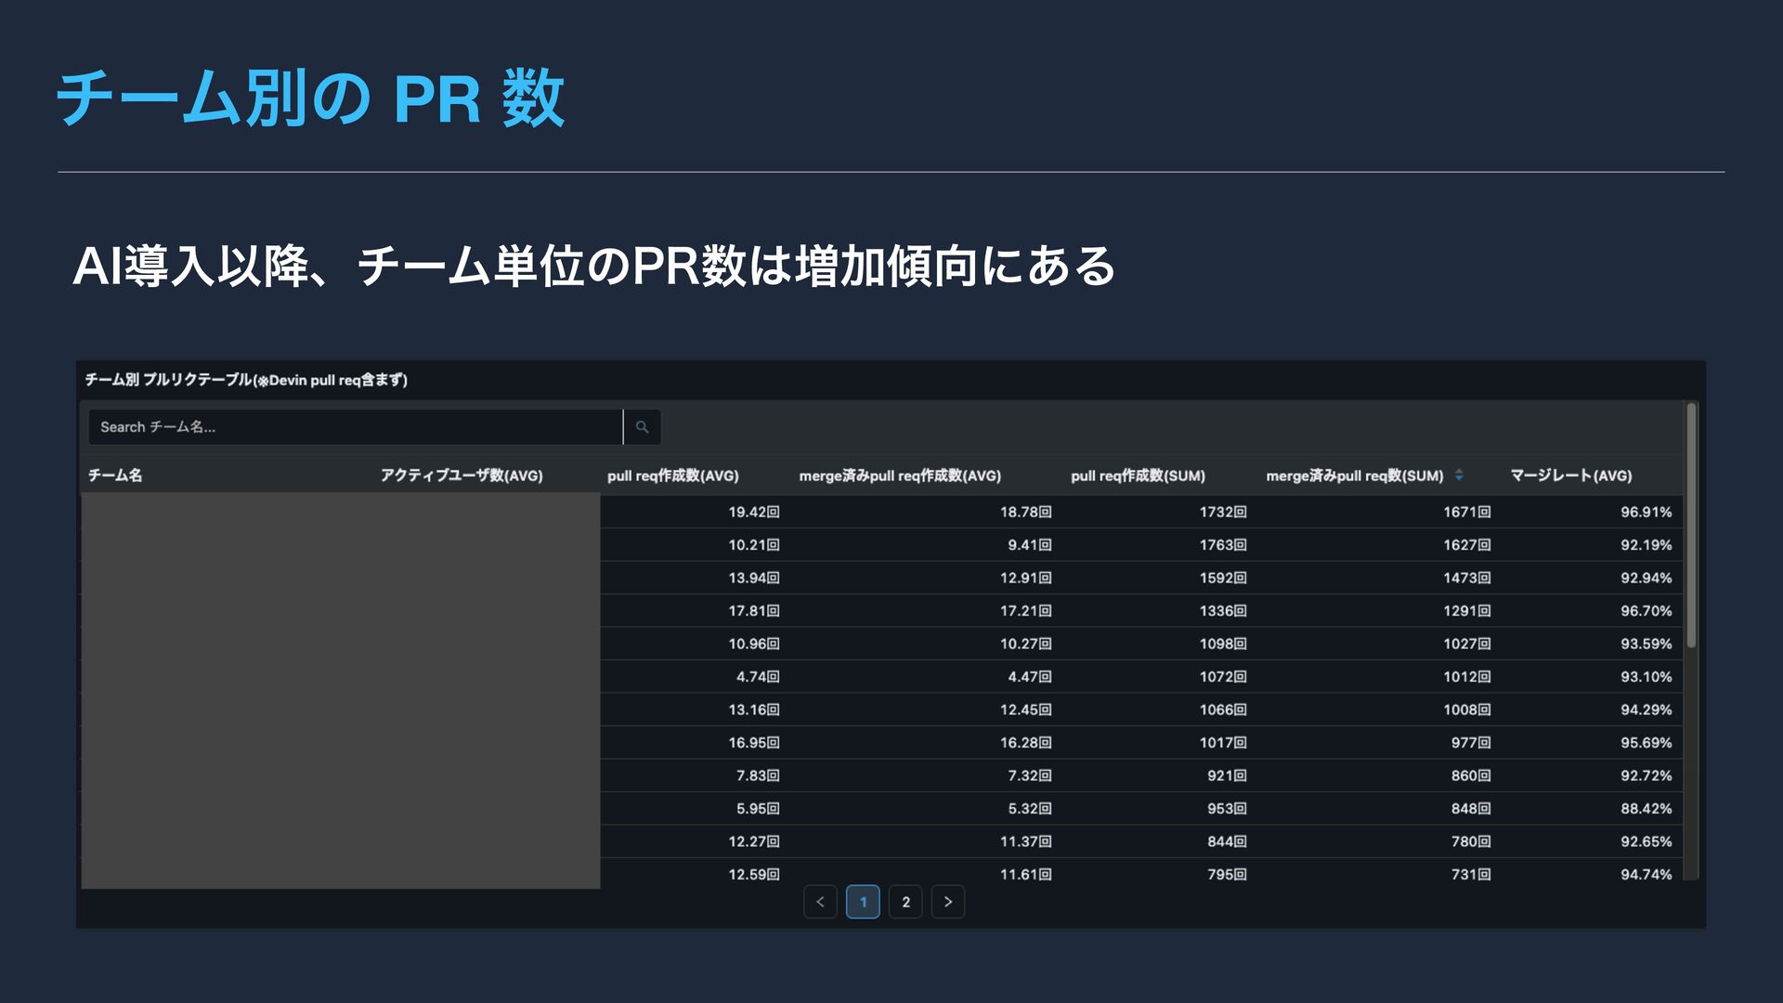Select the 1473回 cell

click(1467, 578)
